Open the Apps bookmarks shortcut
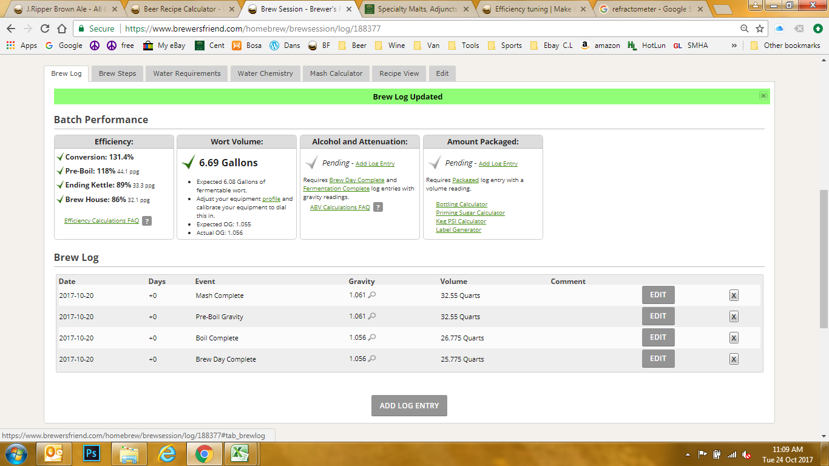Image resolution: width=829 pixels, height=466 pixels. tap(22, 46)
